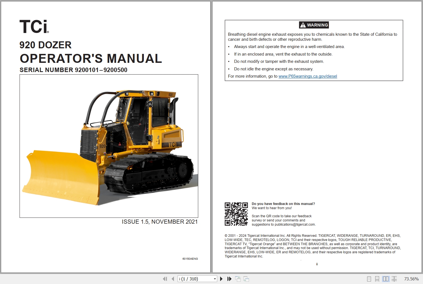Screen dimensions: 423x284
Task: Click the 920 Dozer cover photo
Action: 108,146
